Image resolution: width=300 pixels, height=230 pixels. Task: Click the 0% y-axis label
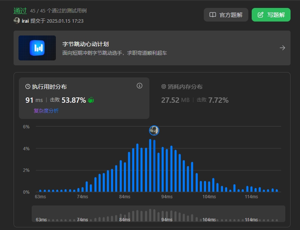click(x=26, y=192)
